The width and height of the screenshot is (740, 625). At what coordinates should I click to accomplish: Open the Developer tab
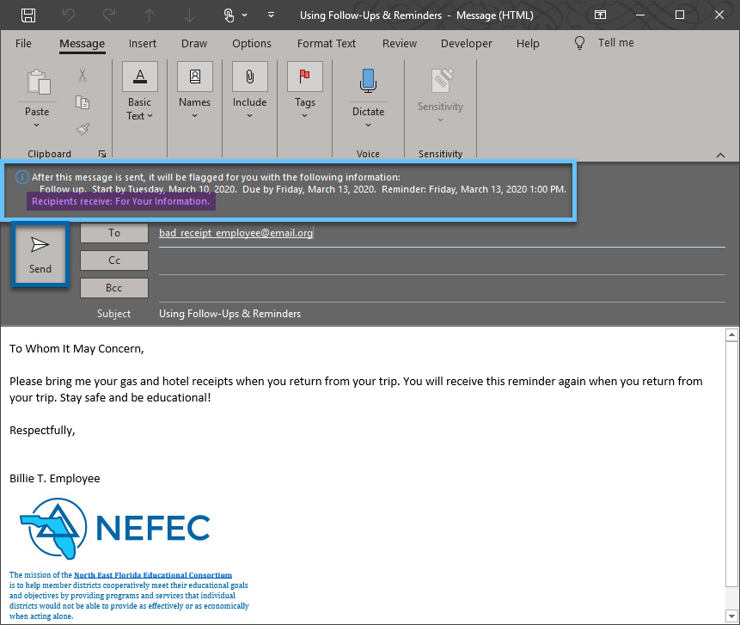[x=467, y=44]
